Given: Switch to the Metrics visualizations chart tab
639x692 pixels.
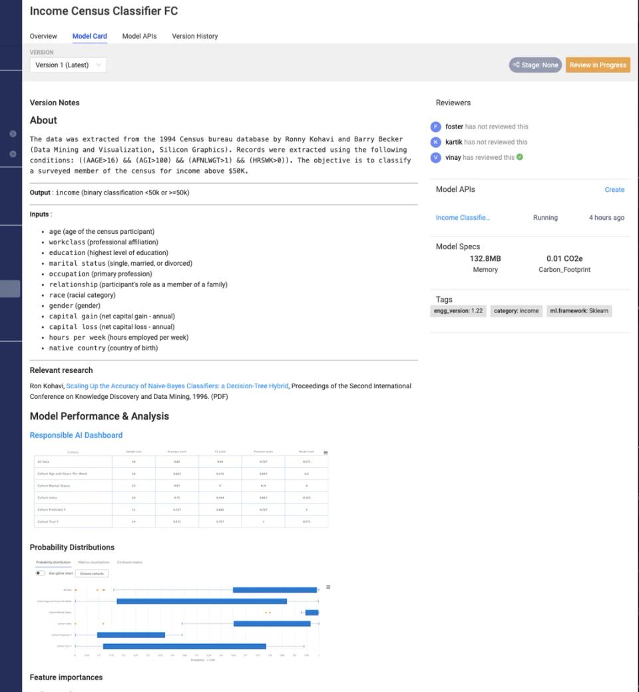Looking at the screenshot, I should (93, 562).
